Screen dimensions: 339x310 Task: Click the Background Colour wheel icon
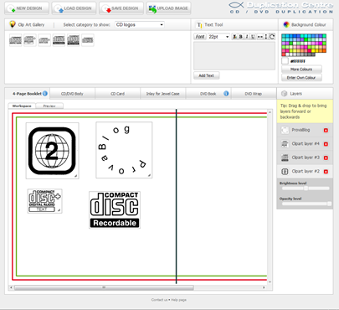point(286,24)
